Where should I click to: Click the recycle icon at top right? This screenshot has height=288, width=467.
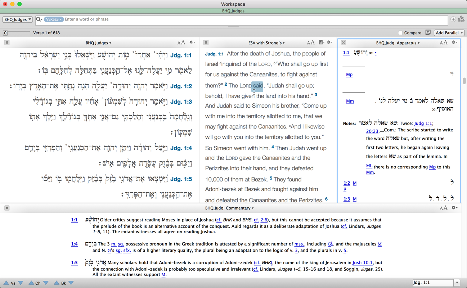461,19
